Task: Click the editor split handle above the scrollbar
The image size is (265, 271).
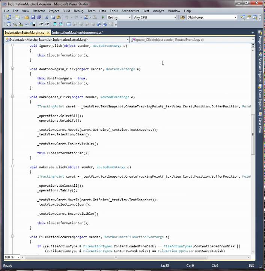Action: click(253, 46)
